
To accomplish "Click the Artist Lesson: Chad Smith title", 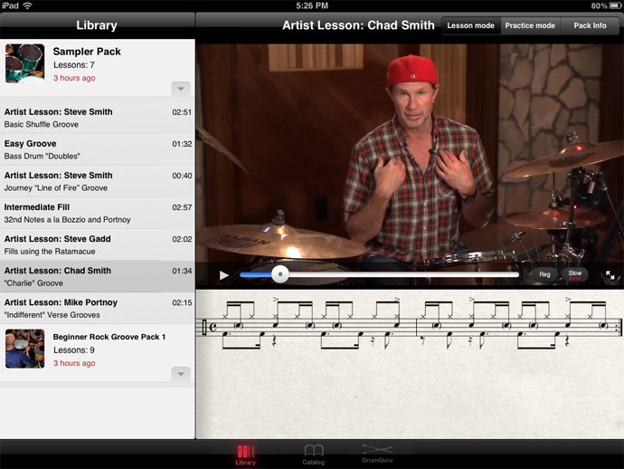I will click(358, 25).
